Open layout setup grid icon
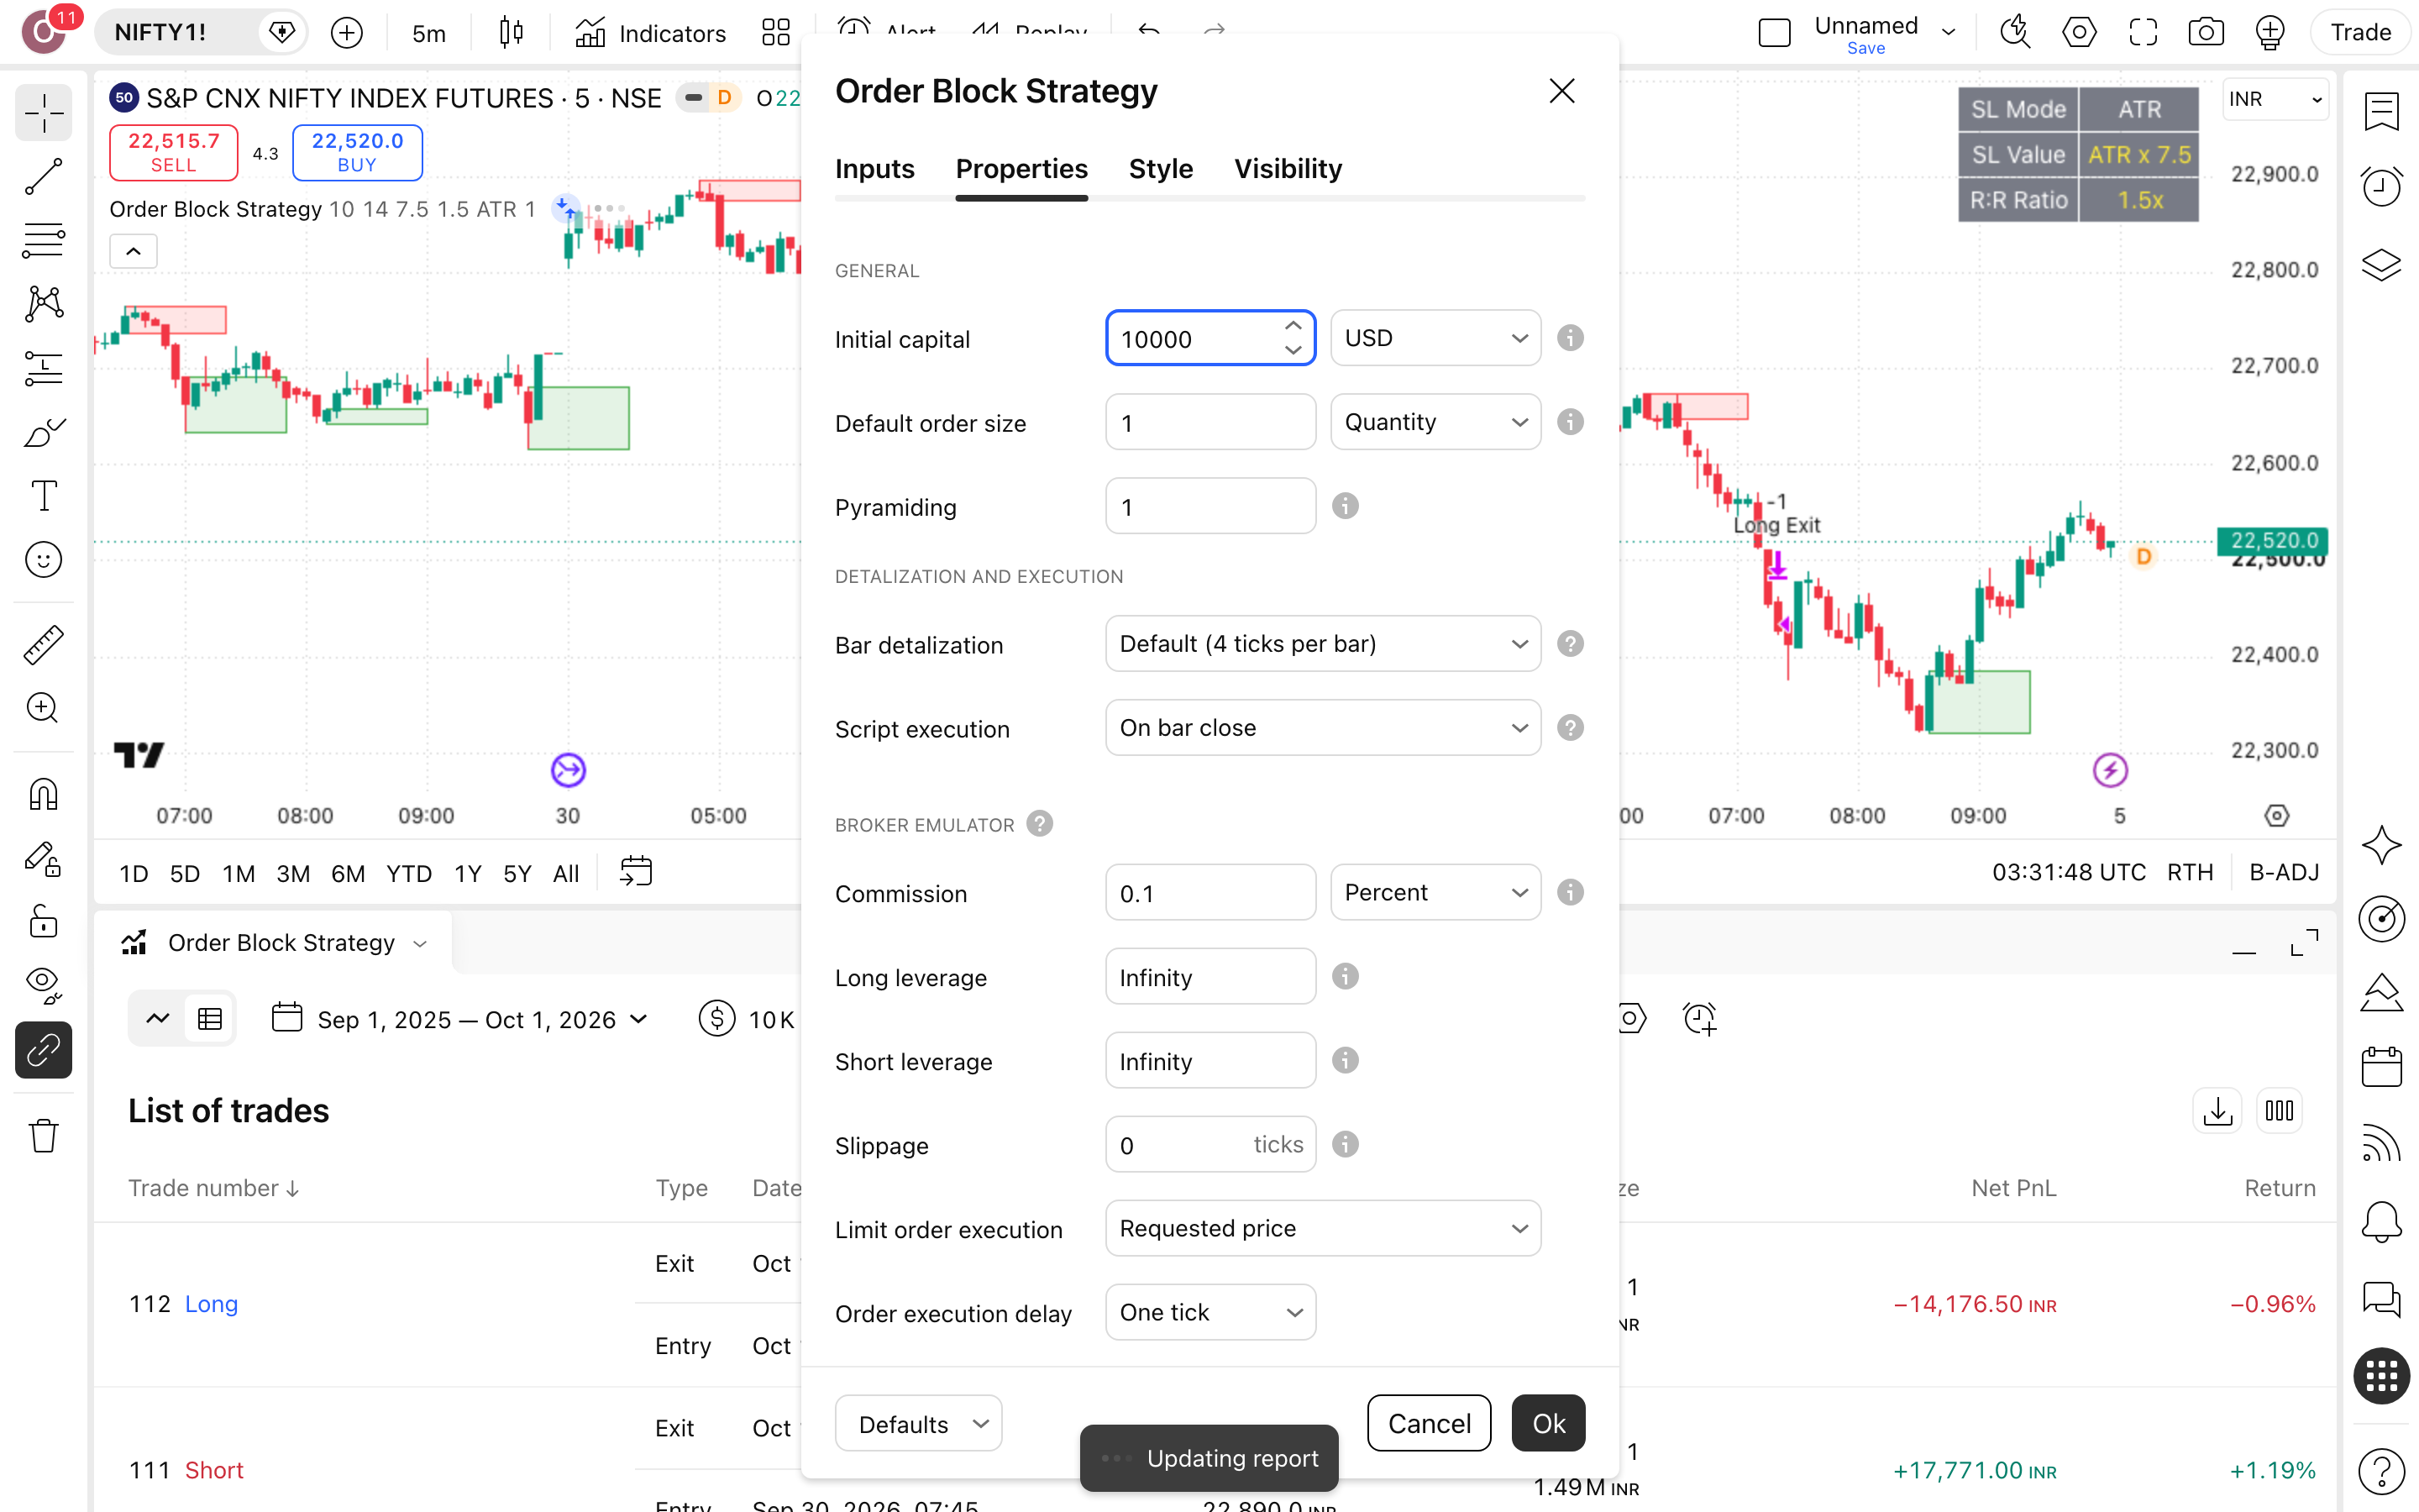This screenshot has height=1512, width=2419. click(x=776, y=33)
